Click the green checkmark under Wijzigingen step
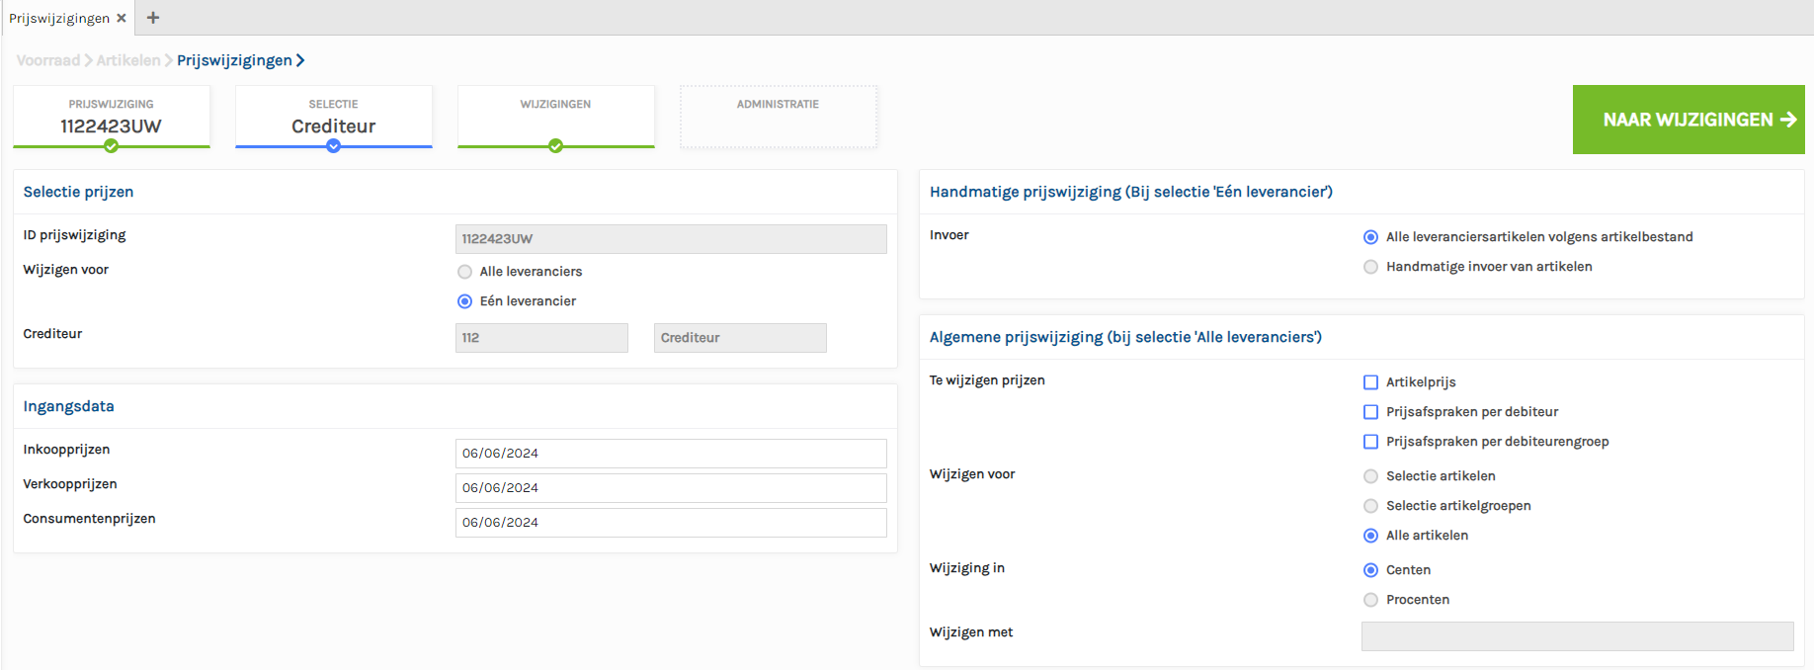 click(556, 146)
